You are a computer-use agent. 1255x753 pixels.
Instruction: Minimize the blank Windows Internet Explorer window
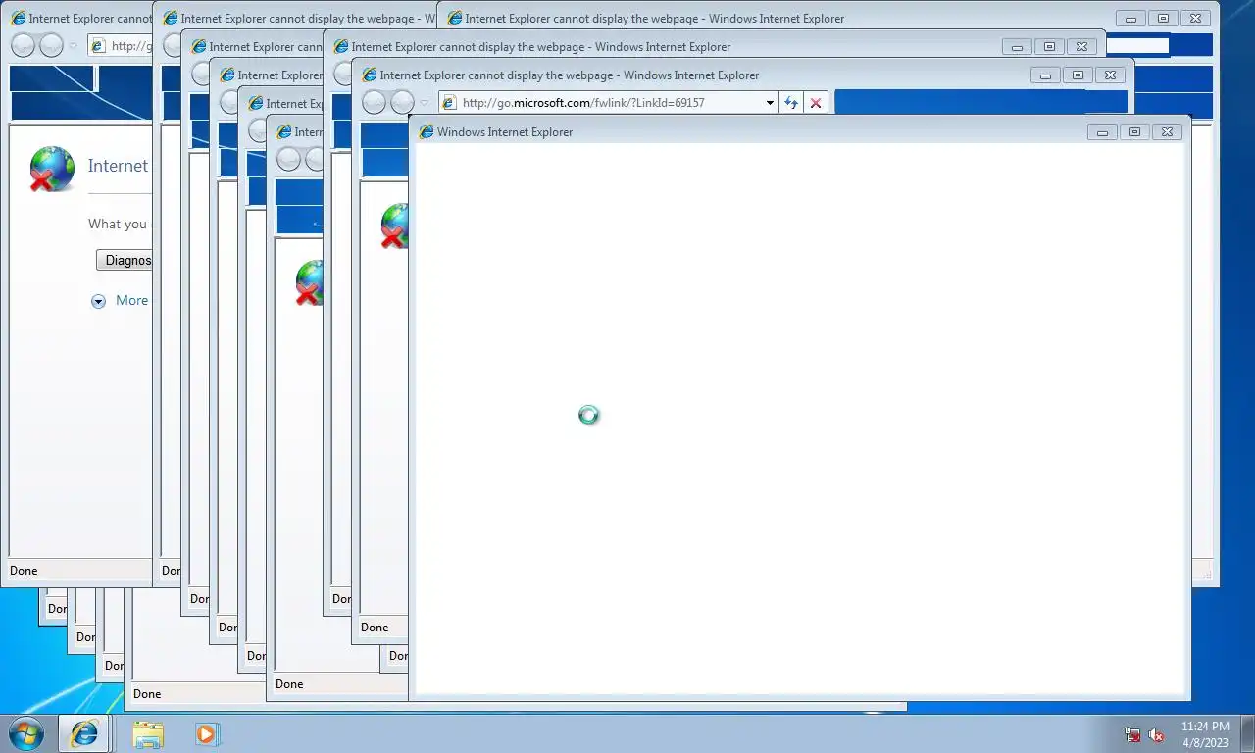tap(1102, 131)
